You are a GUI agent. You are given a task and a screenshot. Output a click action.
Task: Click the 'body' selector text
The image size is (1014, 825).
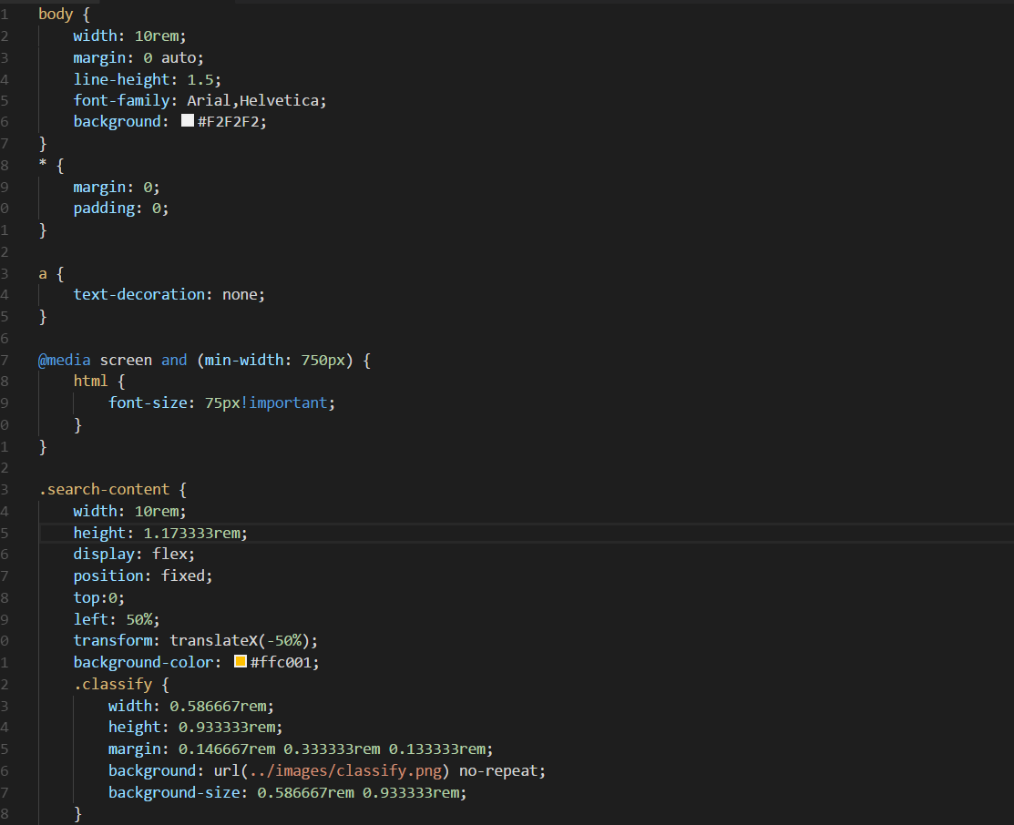click(x=56, y=14)
